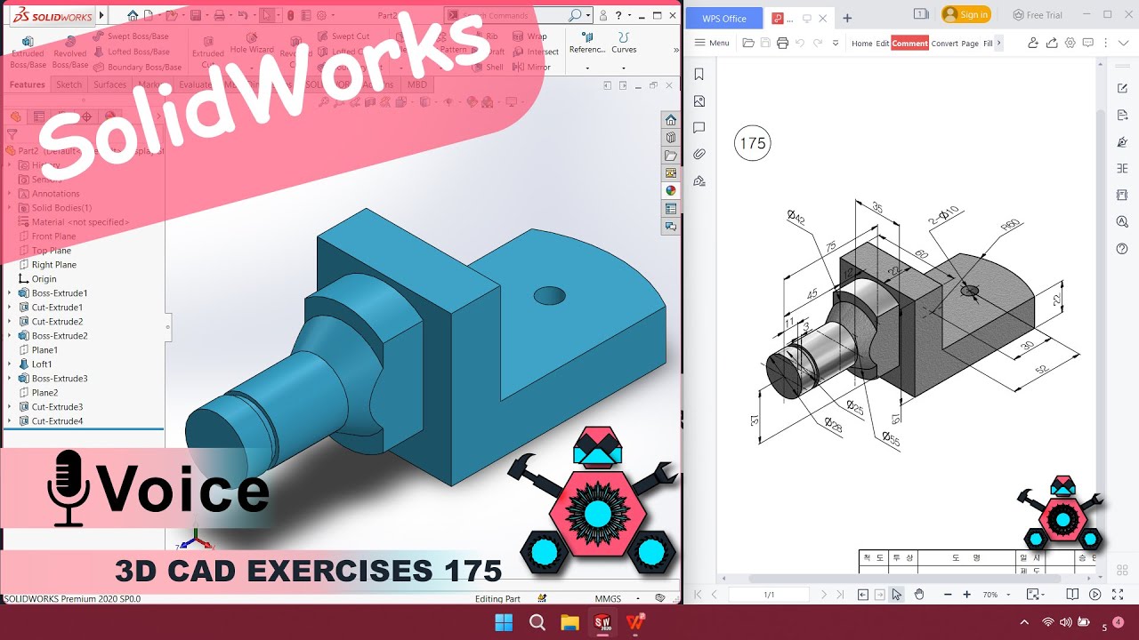
Task: Expand more WPS ribbon tabs arrow
Action: [x=999, y=43]
